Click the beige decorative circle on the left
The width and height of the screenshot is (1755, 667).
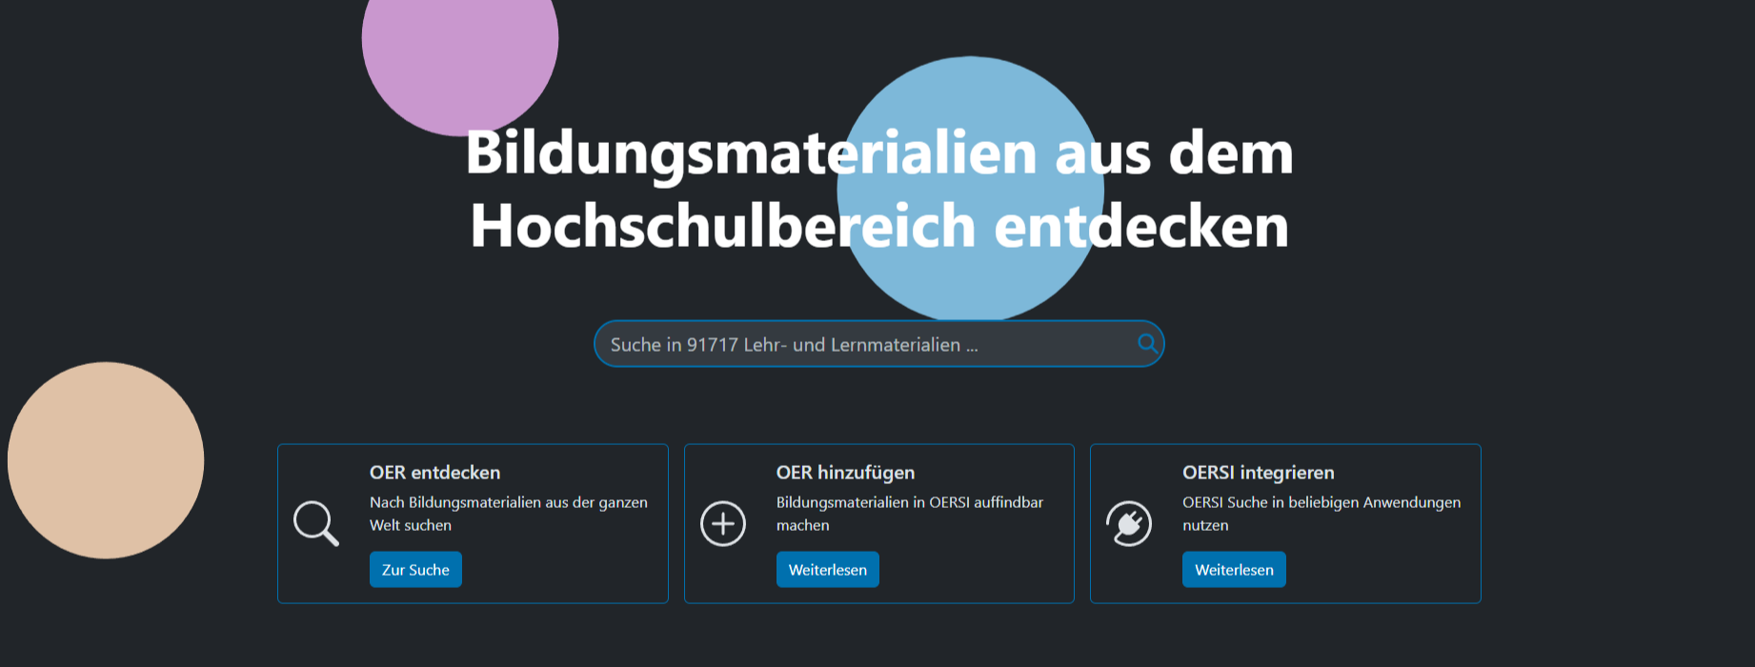[x=106, y=460]
